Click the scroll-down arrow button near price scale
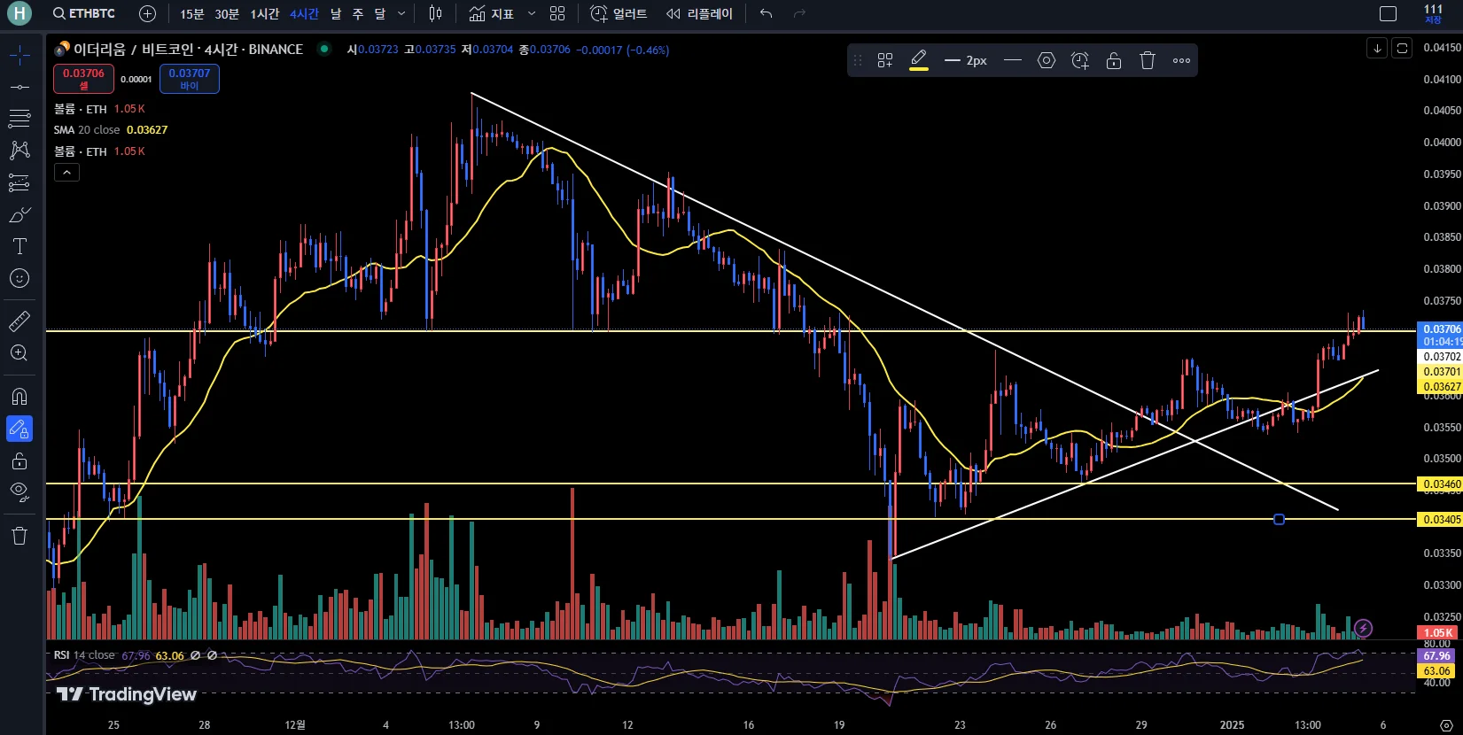The width and height of the screenshot is (1463, 735). 1377,48
